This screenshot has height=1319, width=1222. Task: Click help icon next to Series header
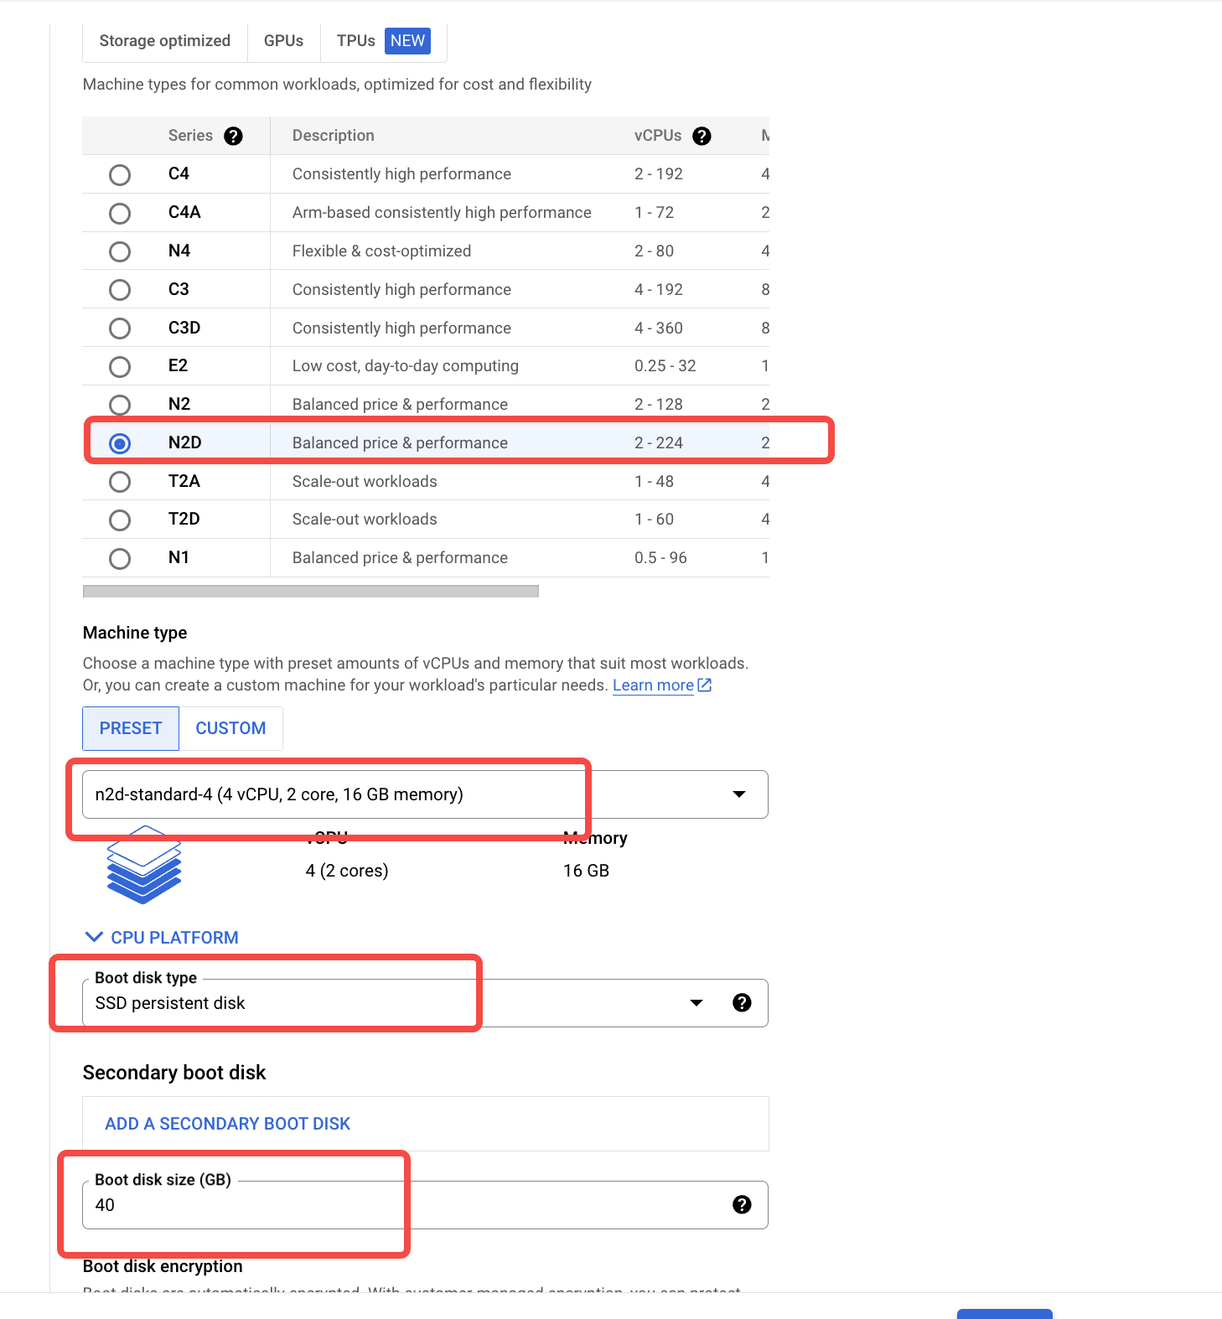(233, 136)
